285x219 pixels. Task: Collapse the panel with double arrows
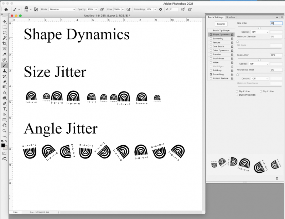(x=277, y=17)
